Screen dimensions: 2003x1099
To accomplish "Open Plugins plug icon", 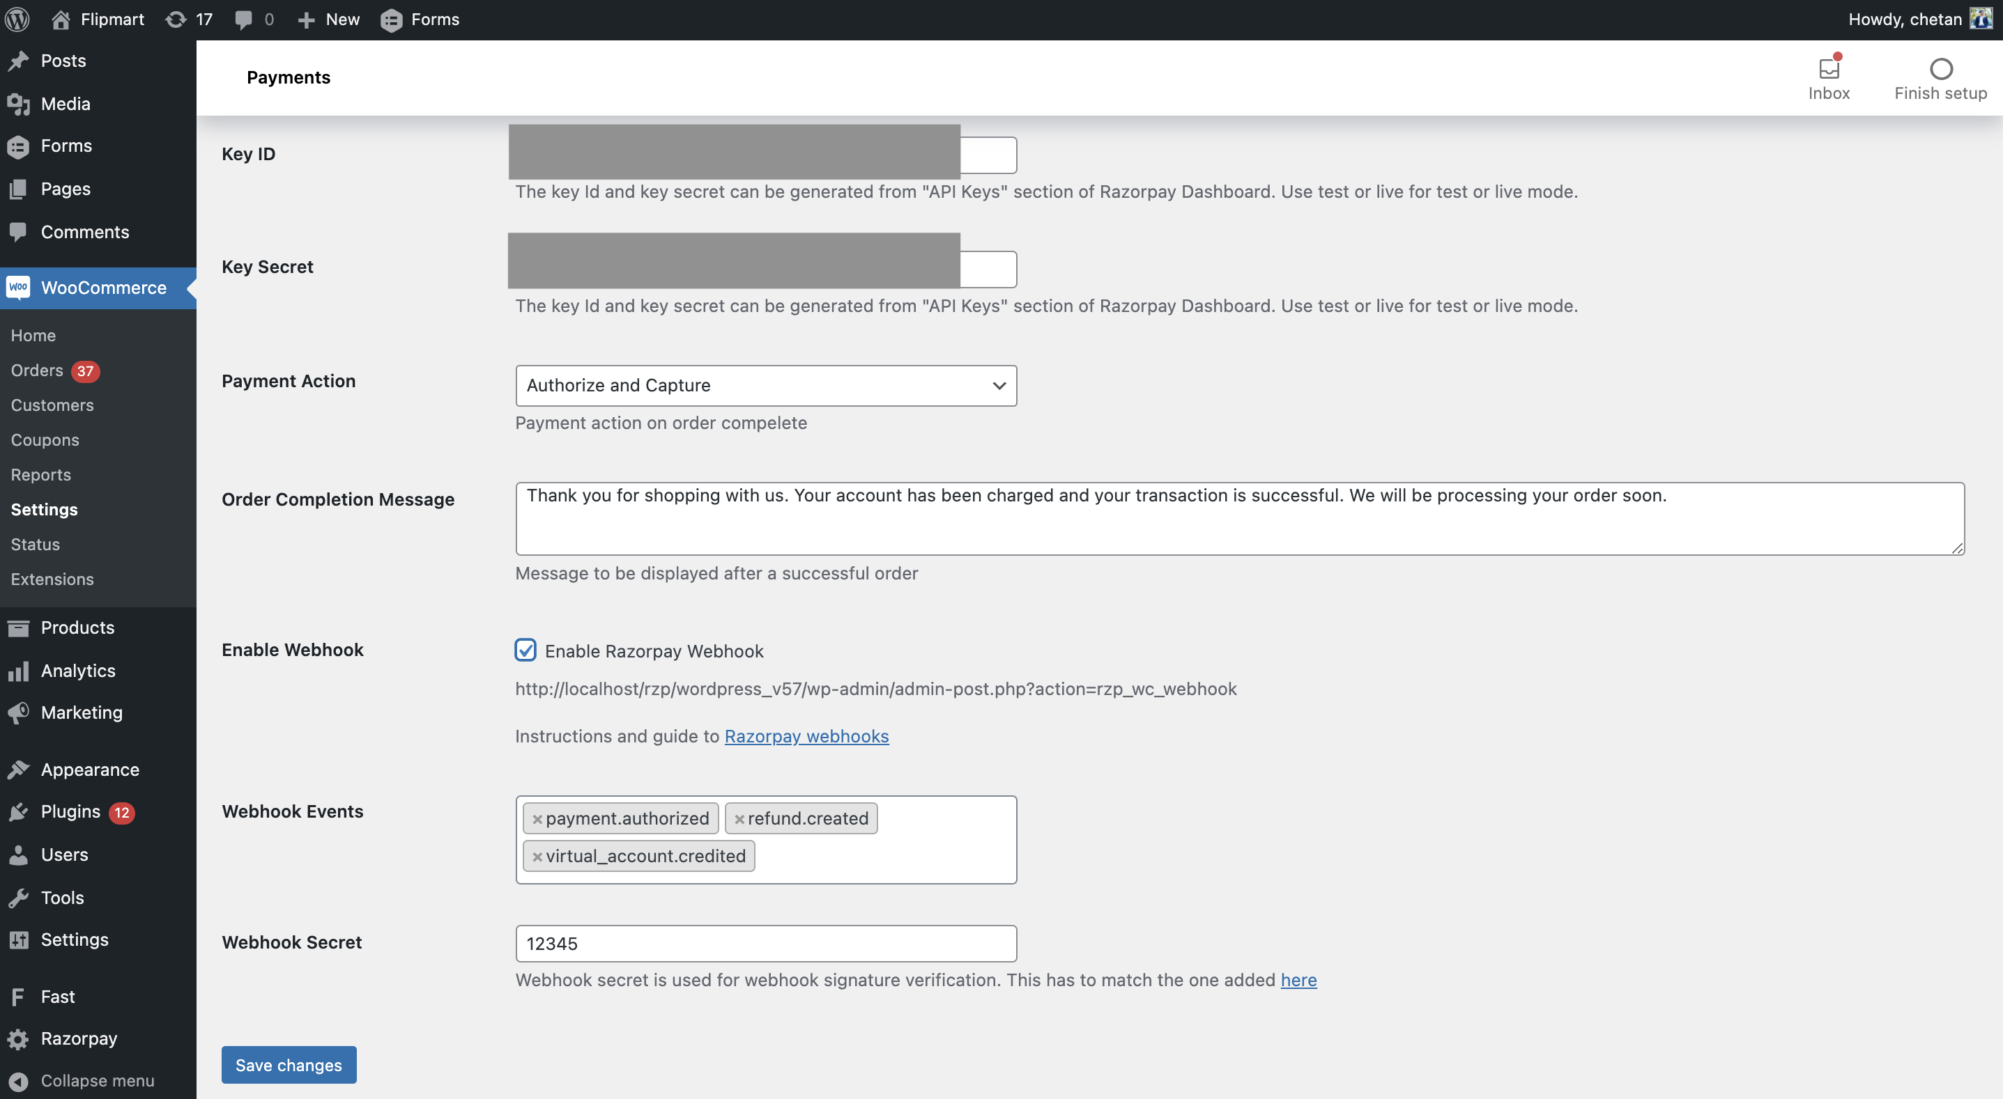I will (19, 812).
